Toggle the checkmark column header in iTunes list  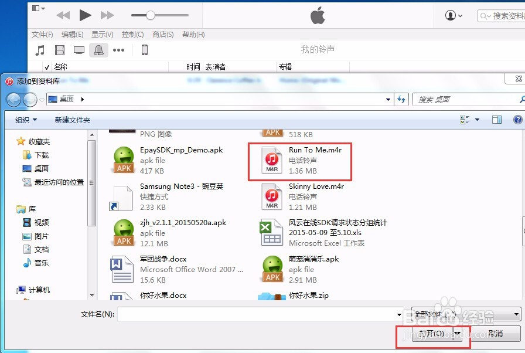[47, 67]
